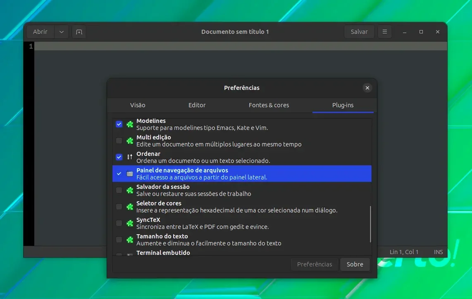
Task: Uncheck the Ordenar plugin checkbox
Action: click(119, 157)
